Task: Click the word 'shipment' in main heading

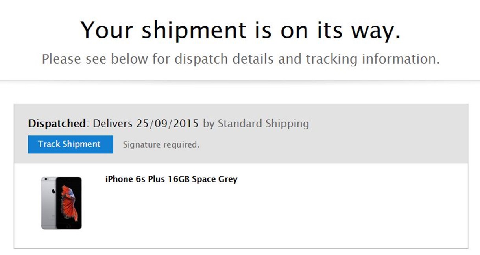Action: pyautogui.click(x=194, y=30)
